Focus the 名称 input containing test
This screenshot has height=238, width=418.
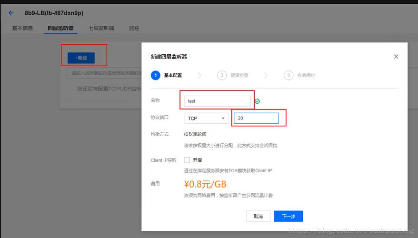(x=217, y=101)
